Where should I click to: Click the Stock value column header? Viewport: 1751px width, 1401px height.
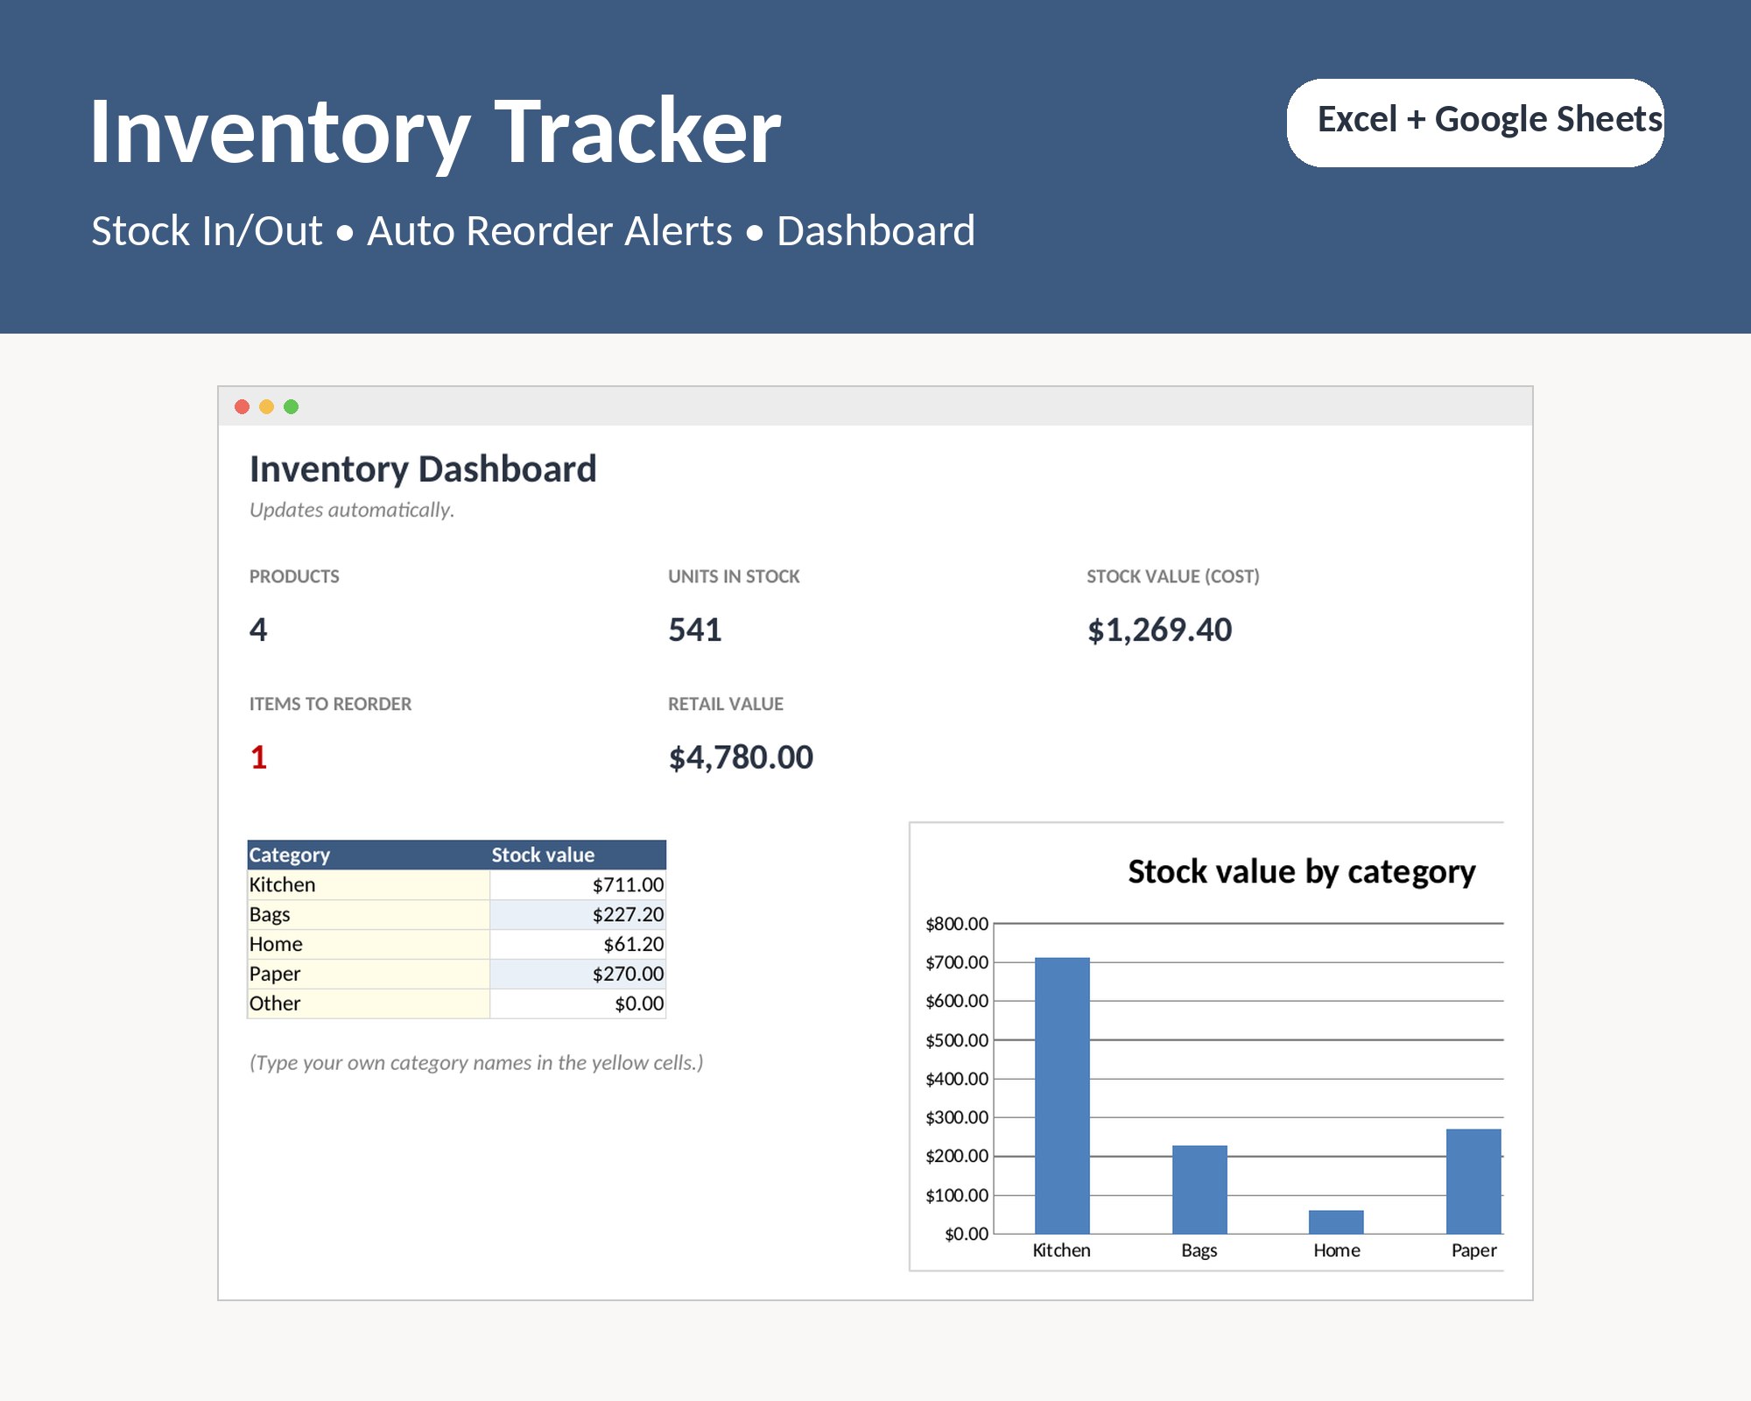coord(578,855)
